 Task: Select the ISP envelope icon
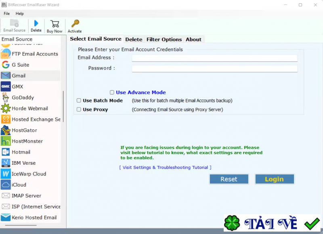click(6, 207)
